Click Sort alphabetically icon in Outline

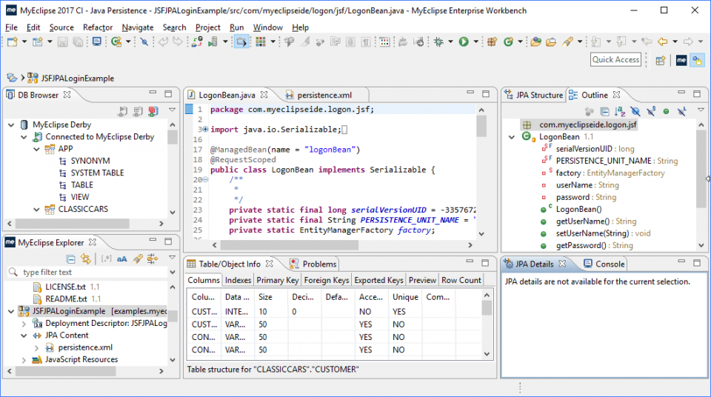pos(620,111)
